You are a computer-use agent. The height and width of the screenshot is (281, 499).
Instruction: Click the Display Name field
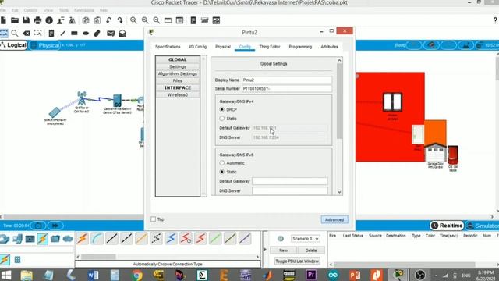[x=287, y=80]
